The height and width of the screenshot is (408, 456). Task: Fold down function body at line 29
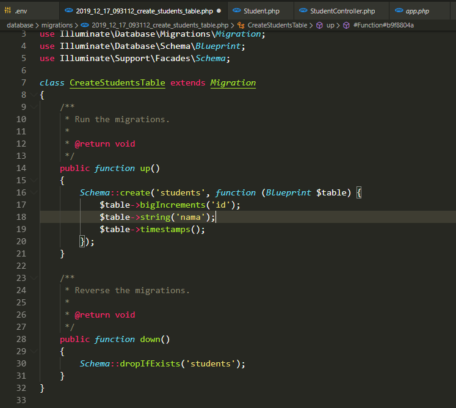(34, 352)
